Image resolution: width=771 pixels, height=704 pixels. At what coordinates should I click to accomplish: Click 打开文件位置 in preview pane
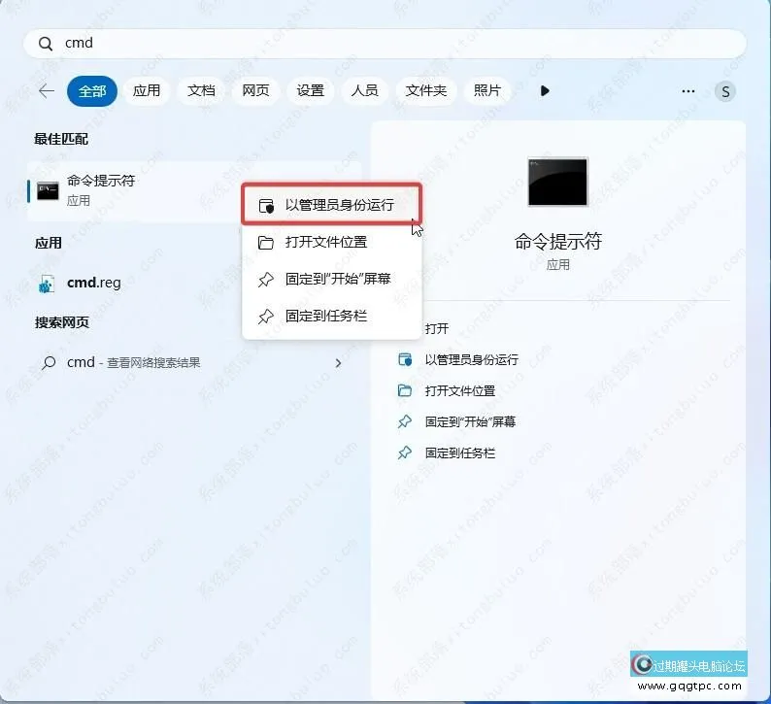[x=459, y=391]
